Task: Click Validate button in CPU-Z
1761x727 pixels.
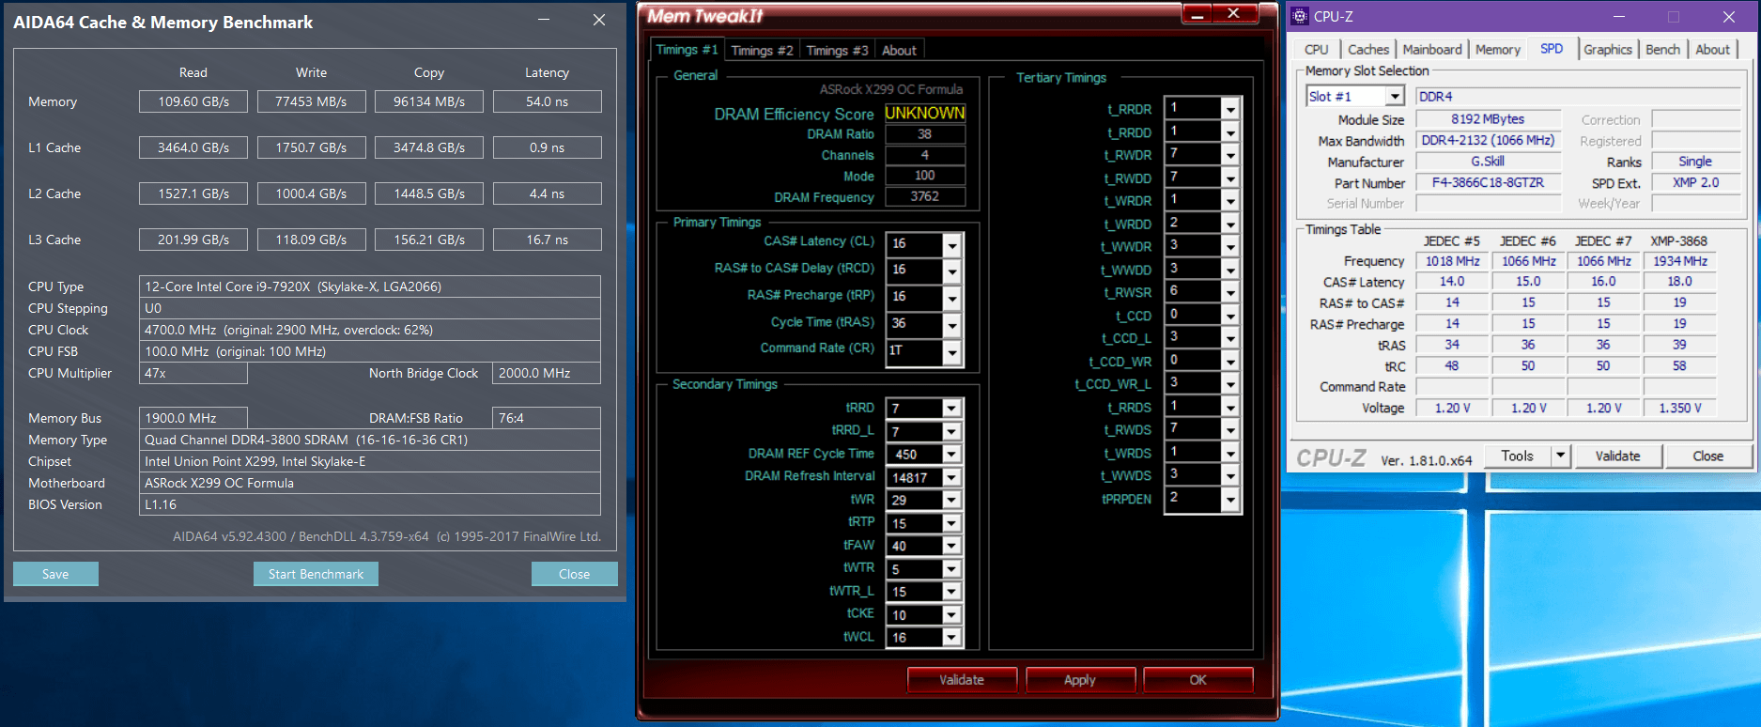Action: click(1617, 456)
